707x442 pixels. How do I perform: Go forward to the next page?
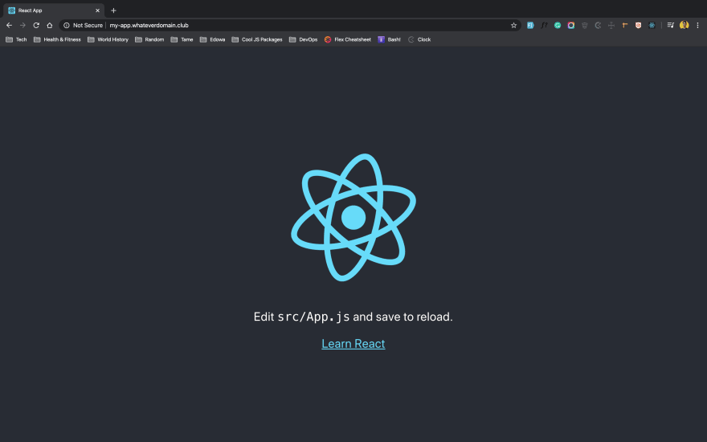[x=22, y=25]
